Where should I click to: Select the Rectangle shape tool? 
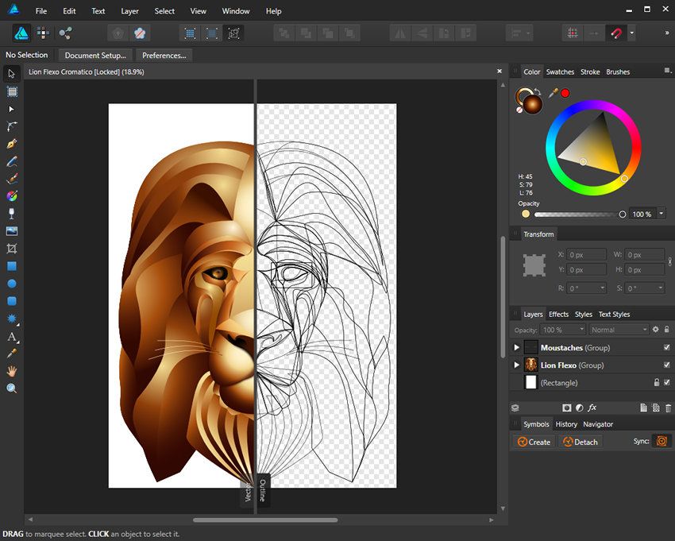12,266
